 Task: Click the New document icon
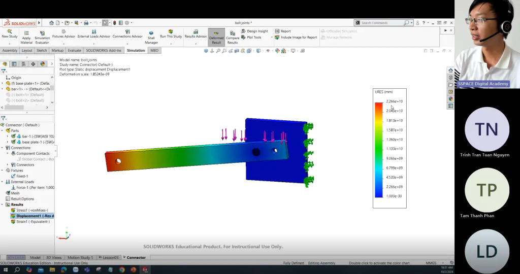58,23
